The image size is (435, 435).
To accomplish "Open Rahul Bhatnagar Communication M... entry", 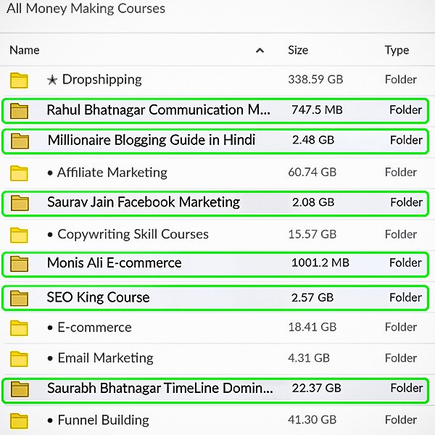I will tap(158, 110).
